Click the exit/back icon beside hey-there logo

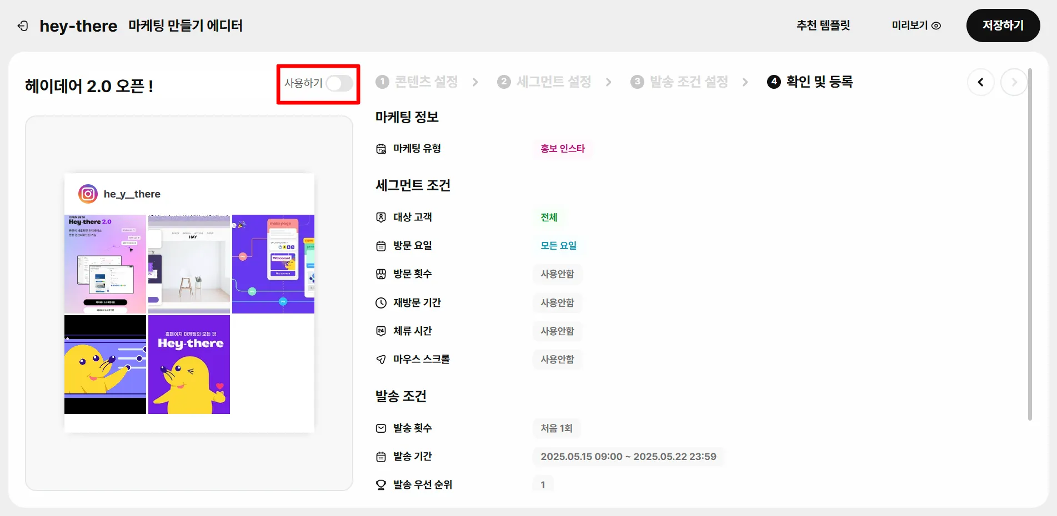(23, 26)
